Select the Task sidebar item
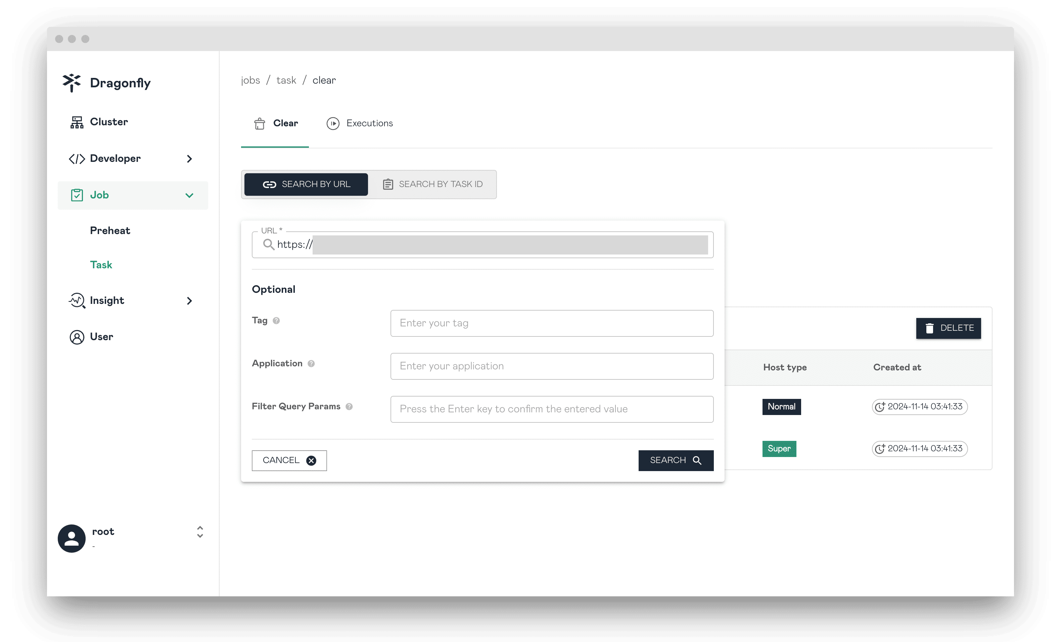The height and width of the screenshot is (642, 1061). coord(101,265)
